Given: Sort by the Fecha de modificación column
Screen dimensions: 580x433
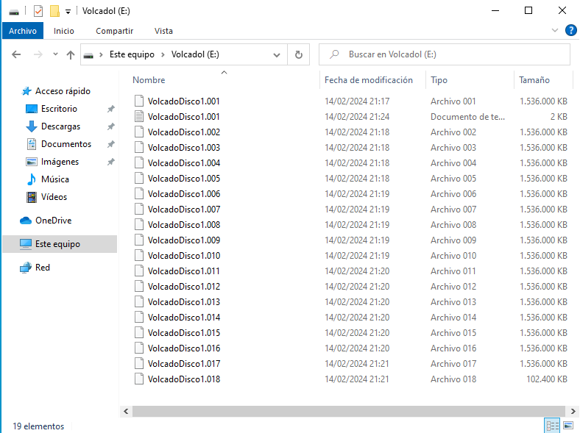Looking at the screenshot, I should click(x=368, y=80).
